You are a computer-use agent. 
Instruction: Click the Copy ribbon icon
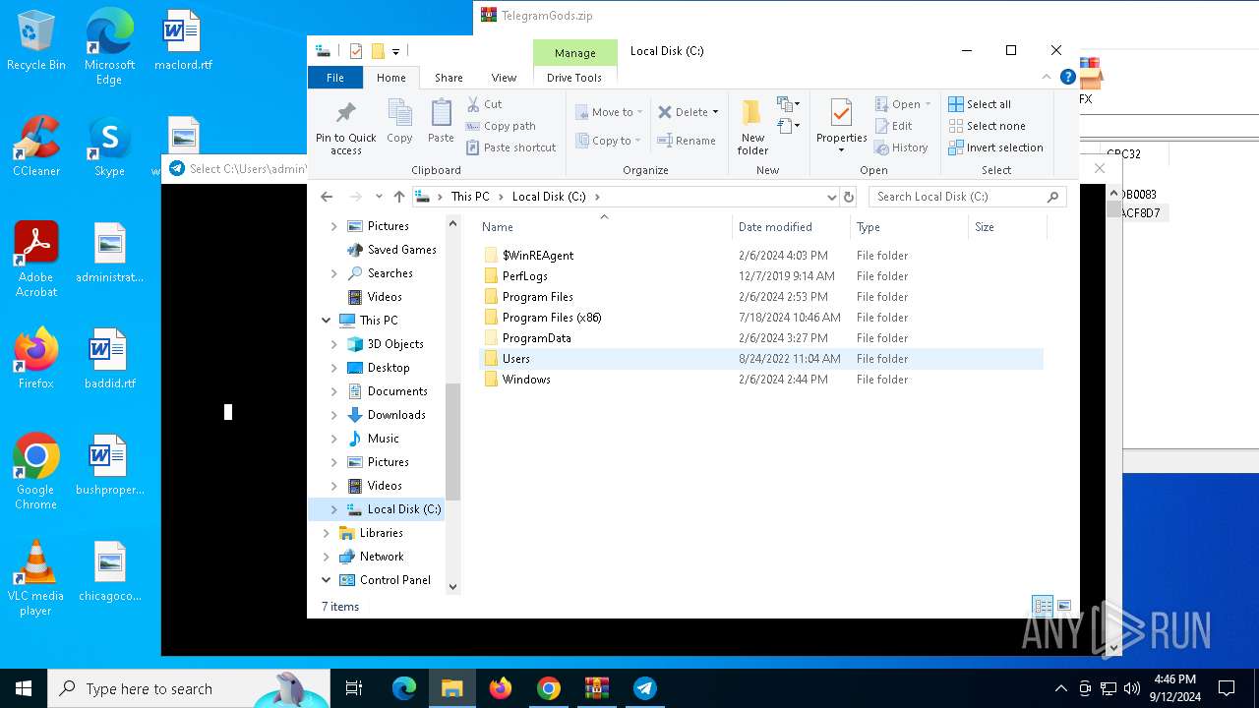click(399, 121)
